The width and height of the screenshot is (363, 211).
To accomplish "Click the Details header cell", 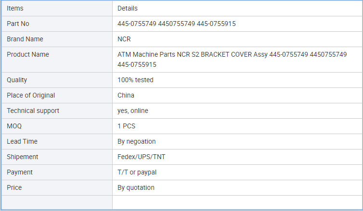I will [x=237, y=8].
